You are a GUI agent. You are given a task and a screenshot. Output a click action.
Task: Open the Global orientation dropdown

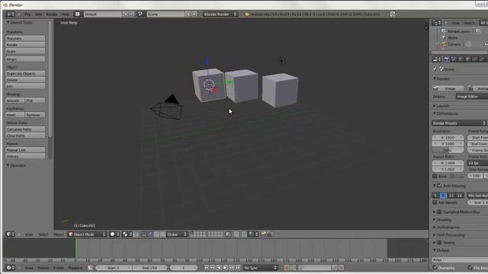coord(177,234)
